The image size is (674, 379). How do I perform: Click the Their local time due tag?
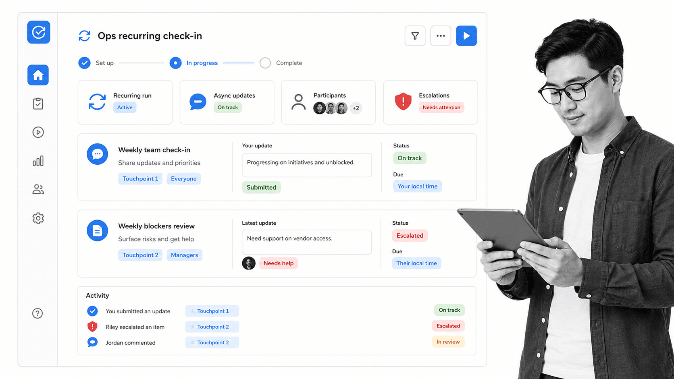(417, 263)
